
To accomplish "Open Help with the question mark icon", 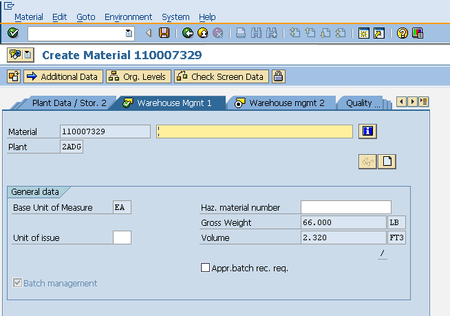I will [x=403, y=33].
